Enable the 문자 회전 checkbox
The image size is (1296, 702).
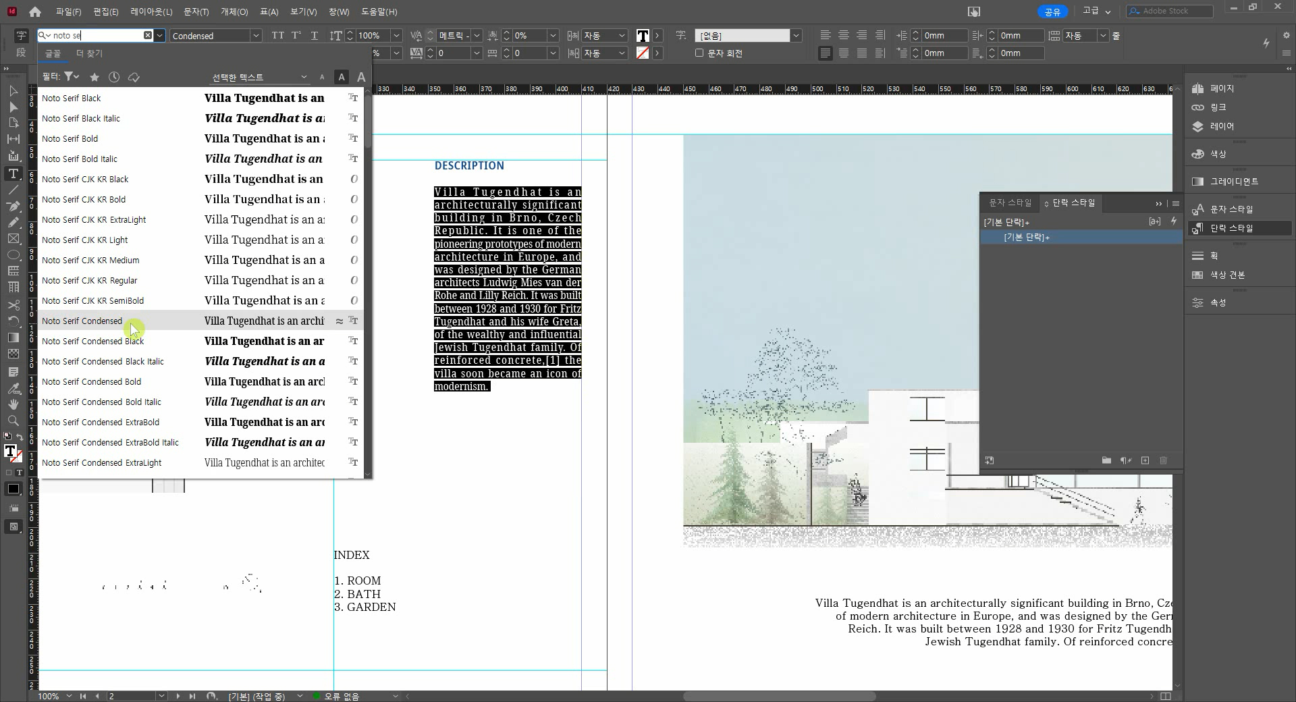coord(699,53)
